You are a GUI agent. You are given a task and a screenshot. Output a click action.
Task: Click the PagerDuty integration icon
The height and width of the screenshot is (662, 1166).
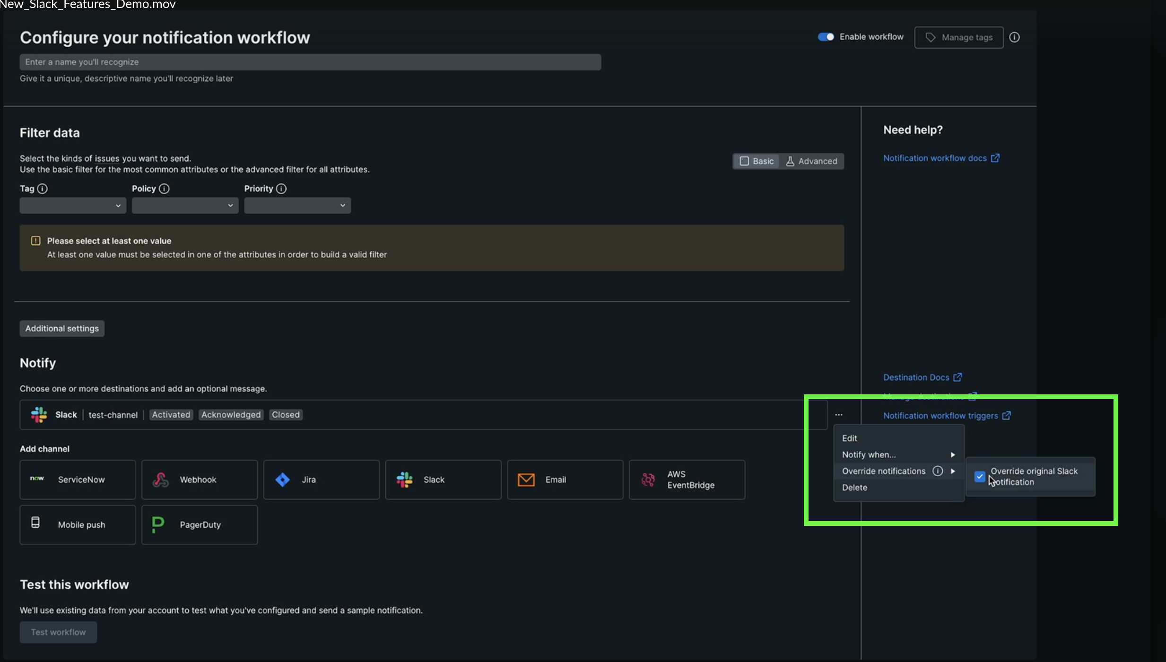coord(158,524)
